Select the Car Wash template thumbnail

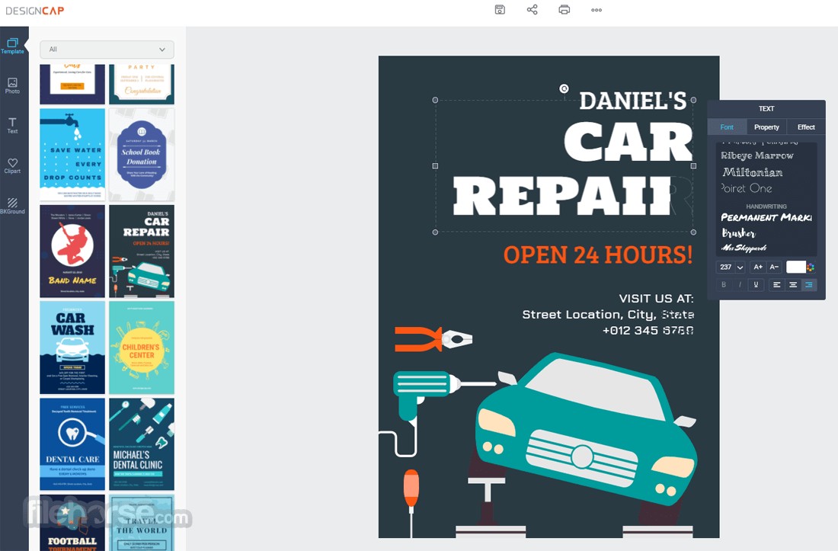(72, 348)
